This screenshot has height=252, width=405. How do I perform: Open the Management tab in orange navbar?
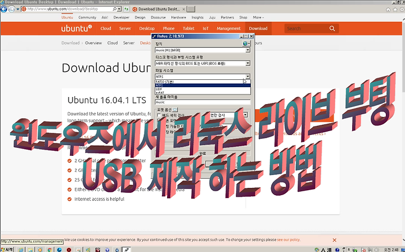coord(228,28)
